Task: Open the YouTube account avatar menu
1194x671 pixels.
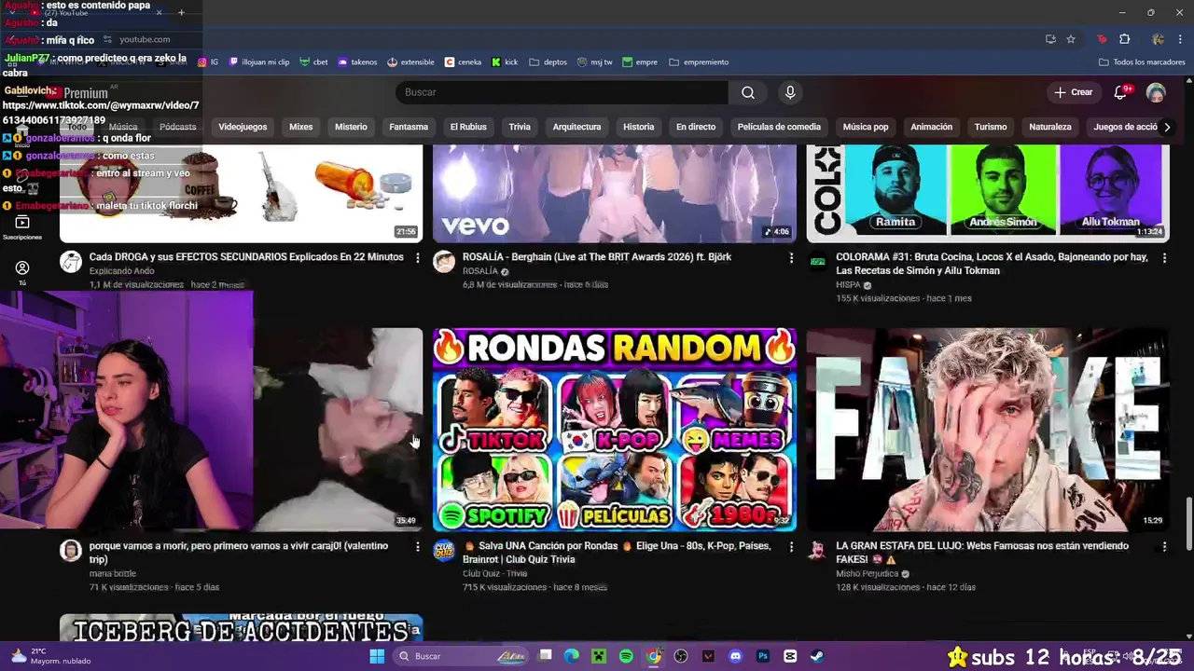Action: click(x=1156, y=92)
